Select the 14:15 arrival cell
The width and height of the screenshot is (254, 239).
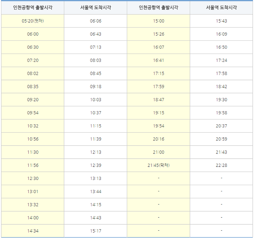tap(95, 205)
